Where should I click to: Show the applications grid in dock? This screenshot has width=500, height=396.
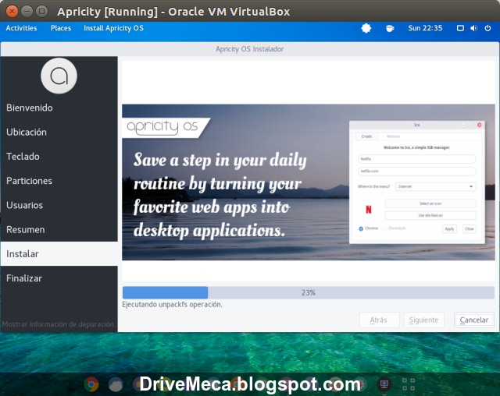tap(409, 384)
